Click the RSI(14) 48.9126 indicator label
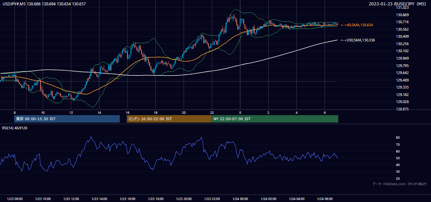Image resolution: width=431 pixels, height=202 pixels. click(15, 128)
